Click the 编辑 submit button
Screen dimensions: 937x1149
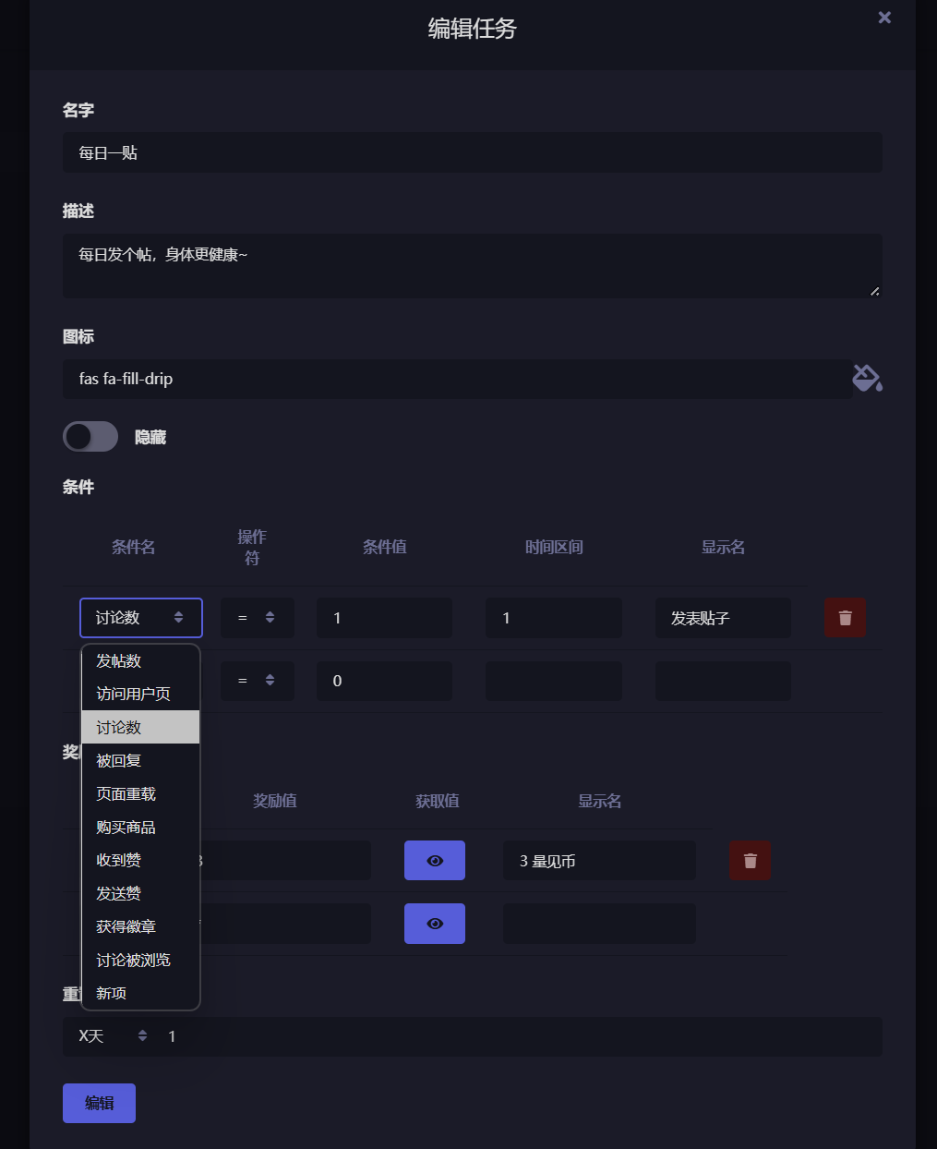tap(99, 1103)
